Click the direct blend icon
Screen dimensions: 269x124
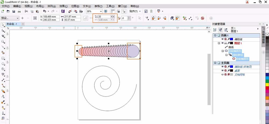pyautogui.click(x=154, y=18)
